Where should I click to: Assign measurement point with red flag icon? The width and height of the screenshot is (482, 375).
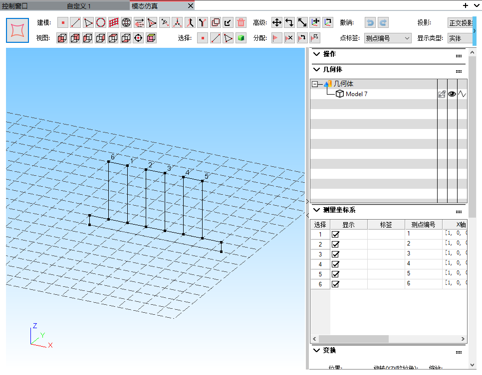pyautogui.click(x=276, y=38)
